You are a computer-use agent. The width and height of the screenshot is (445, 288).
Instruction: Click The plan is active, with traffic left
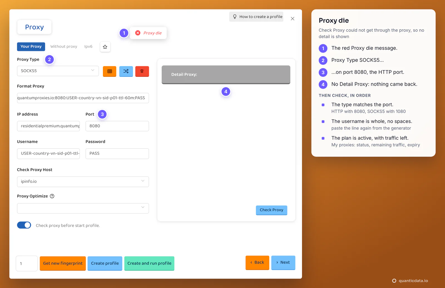click(x=370, y=138)
